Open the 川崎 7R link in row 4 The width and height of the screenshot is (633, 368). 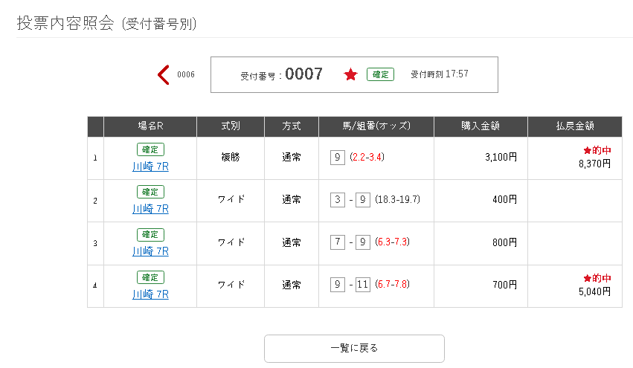(150, 294)
